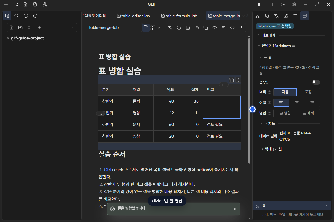
Task: Open recent history clock in left sidebar
Action: (26, 16)
